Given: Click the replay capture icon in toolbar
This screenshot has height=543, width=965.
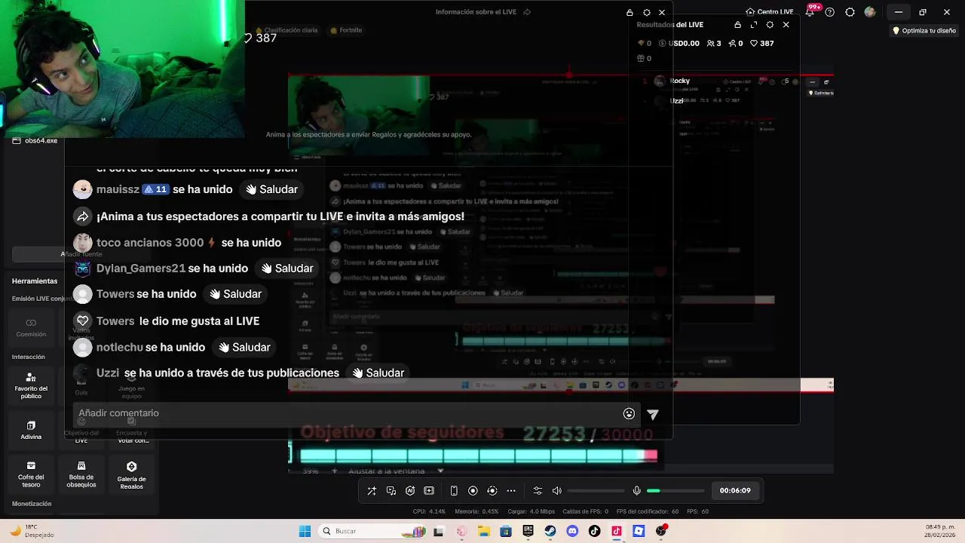Looking at the screenshot, I should tap(492, 490).
